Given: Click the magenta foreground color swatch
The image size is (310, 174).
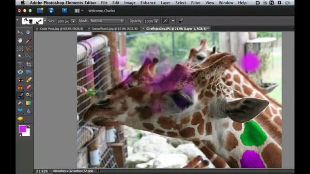Looking at the screenshot, I should coord(22,129).
